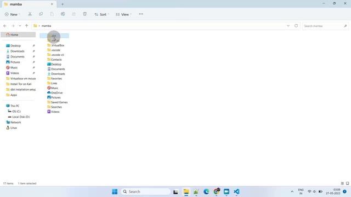Select the Contacts folder

54,60
